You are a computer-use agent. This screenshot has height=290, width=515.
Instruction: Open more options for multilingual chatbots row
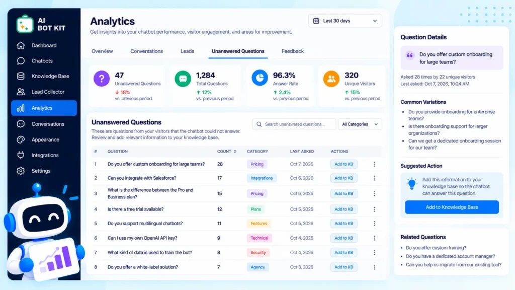[374, 224]
